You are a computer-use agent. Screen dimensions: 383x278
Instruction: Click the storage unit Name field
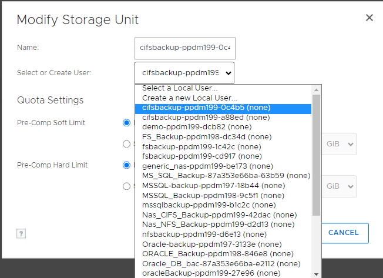pos(184,47)
